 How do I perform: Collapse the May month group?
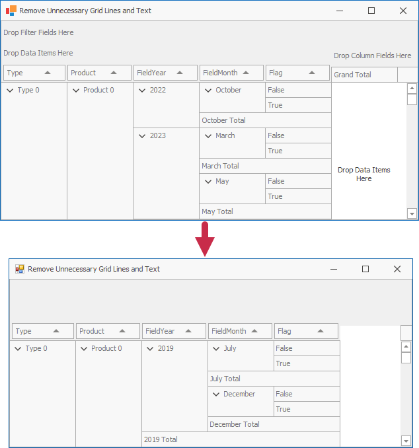point(208,182)
